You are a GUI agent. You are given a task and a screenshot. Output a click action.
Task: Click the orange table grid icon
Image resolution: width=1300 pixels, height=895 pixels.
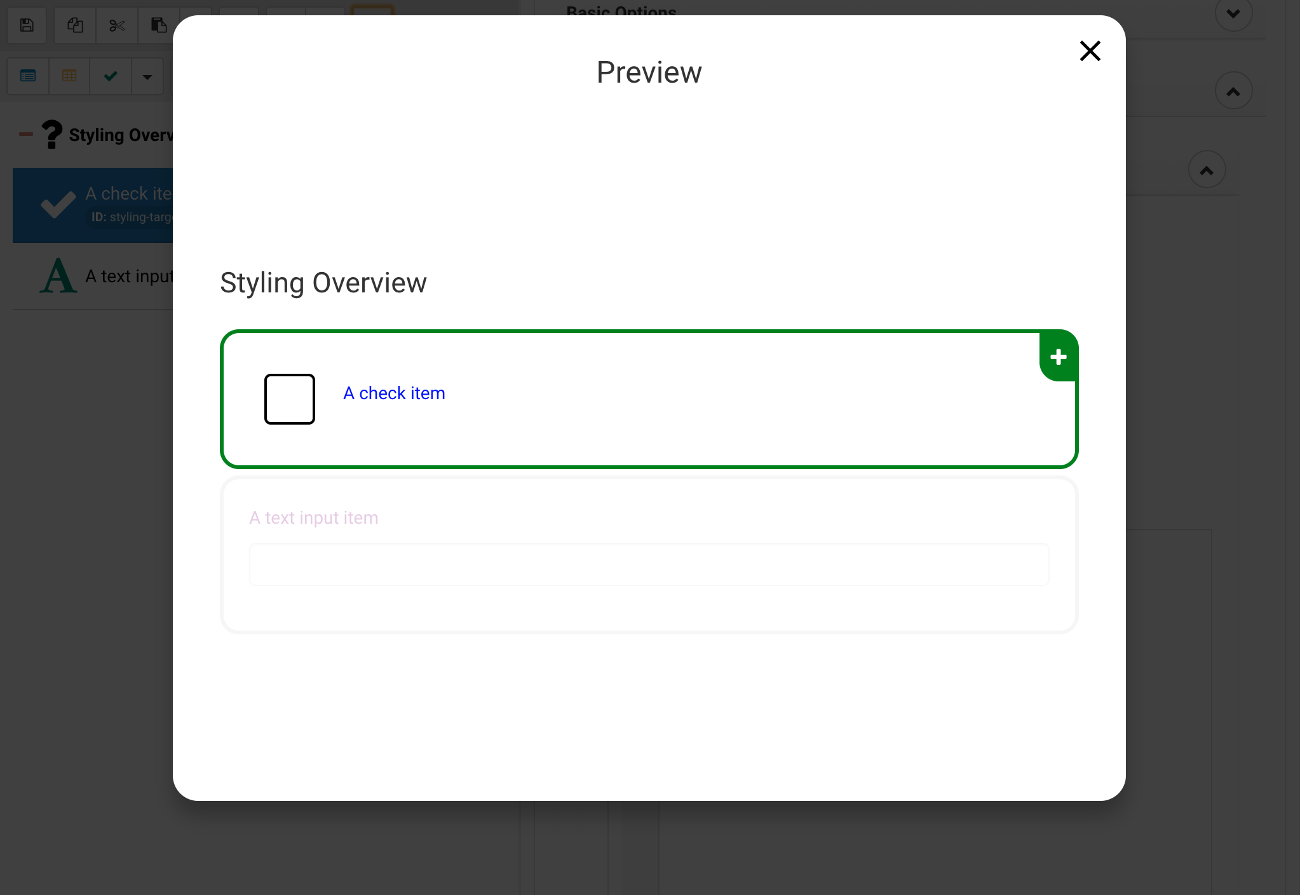tap(69, 76)
